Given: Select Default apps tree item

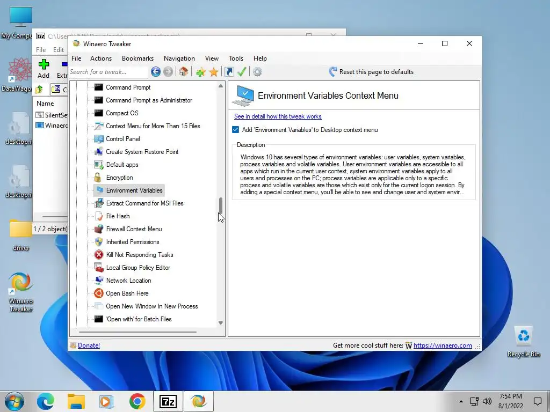Looking at the screenshot, I should point(122,165).
